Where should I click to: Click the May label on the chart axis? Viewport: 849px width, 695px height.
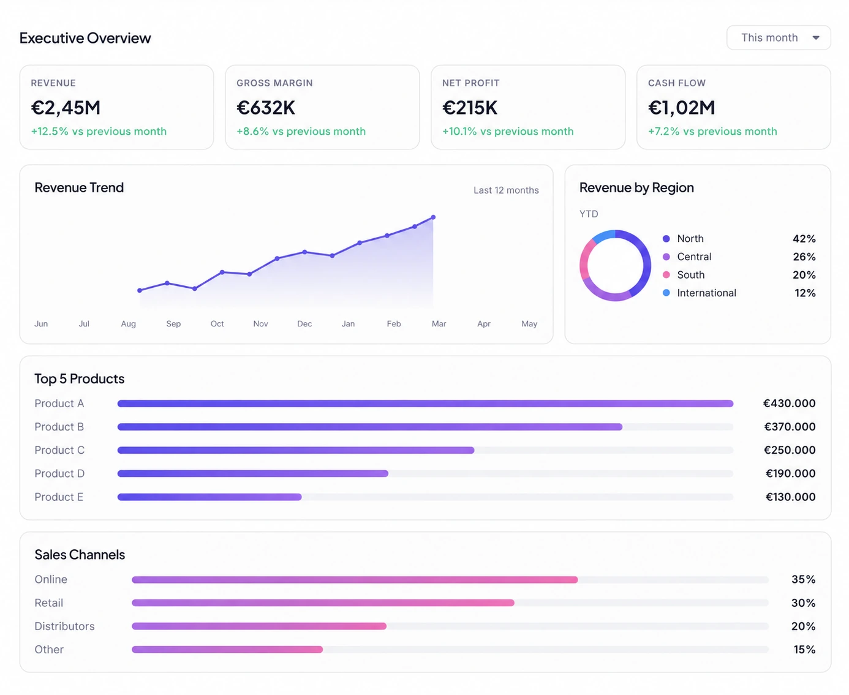(529, 323)
